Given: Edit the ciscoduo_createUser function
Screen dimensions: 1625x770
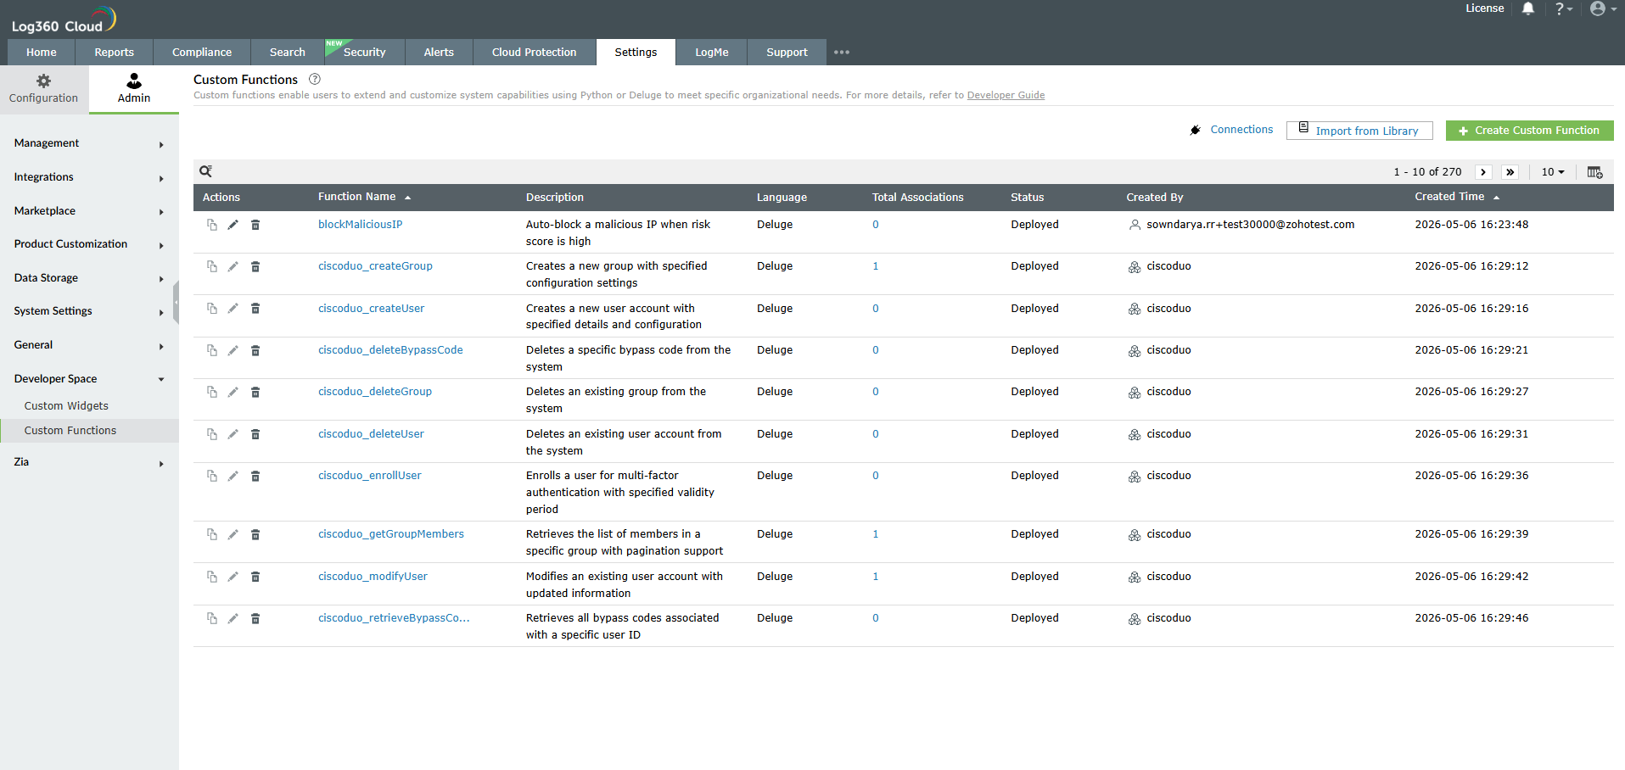Looking at the screenshot, I should pyautogui.click(x=233, y=309).
